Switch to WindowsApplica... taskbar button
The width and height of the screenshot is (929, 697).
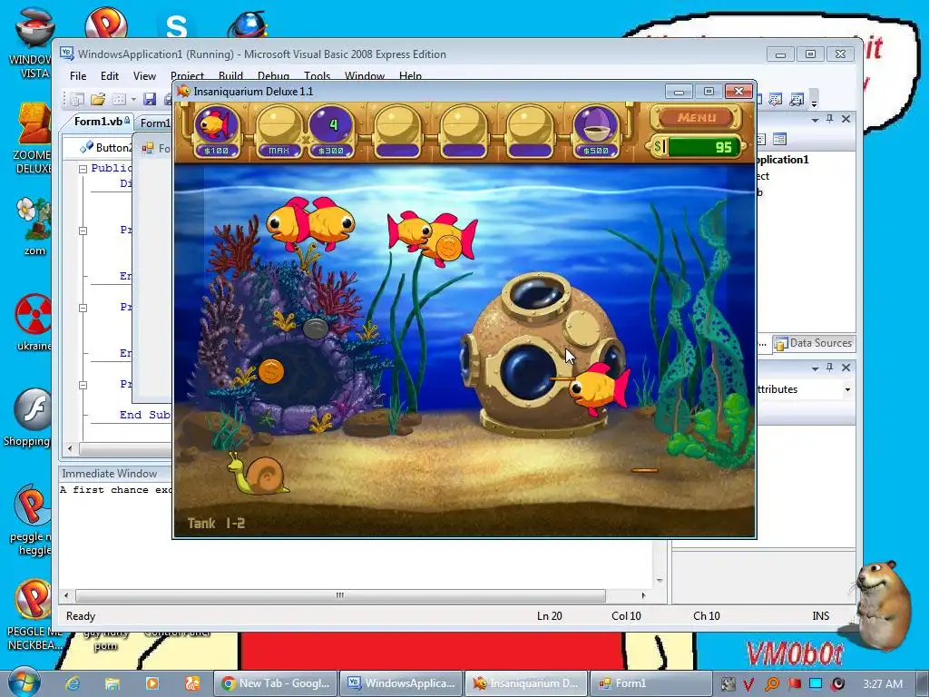[402, 683]
